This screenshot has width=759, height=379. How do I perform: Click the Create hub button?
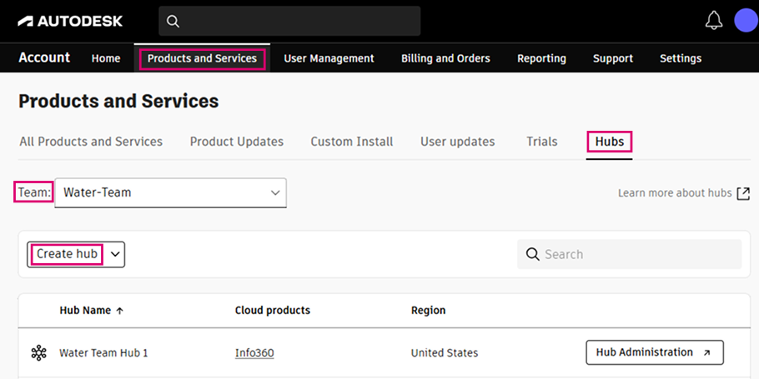[67, 254]
